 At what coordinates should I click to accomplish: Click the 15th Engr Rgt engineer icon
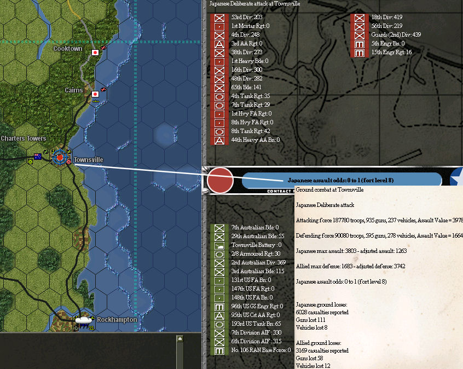click(360, 52)
